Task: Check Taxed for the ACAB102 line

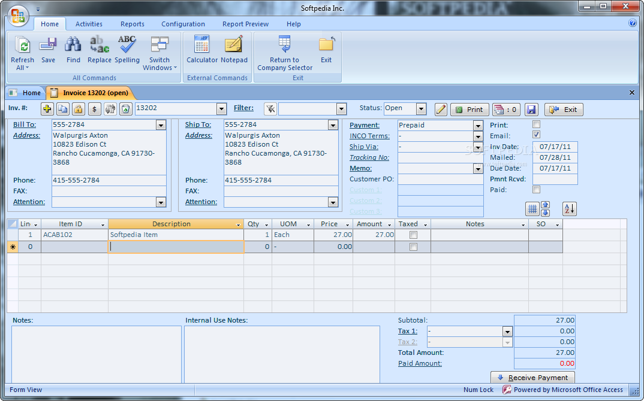Action: pyautogui.click(x=413, y=235)
